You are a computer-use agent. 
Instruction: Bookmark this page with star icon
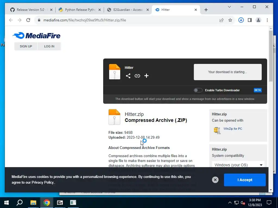click(230, 20)
